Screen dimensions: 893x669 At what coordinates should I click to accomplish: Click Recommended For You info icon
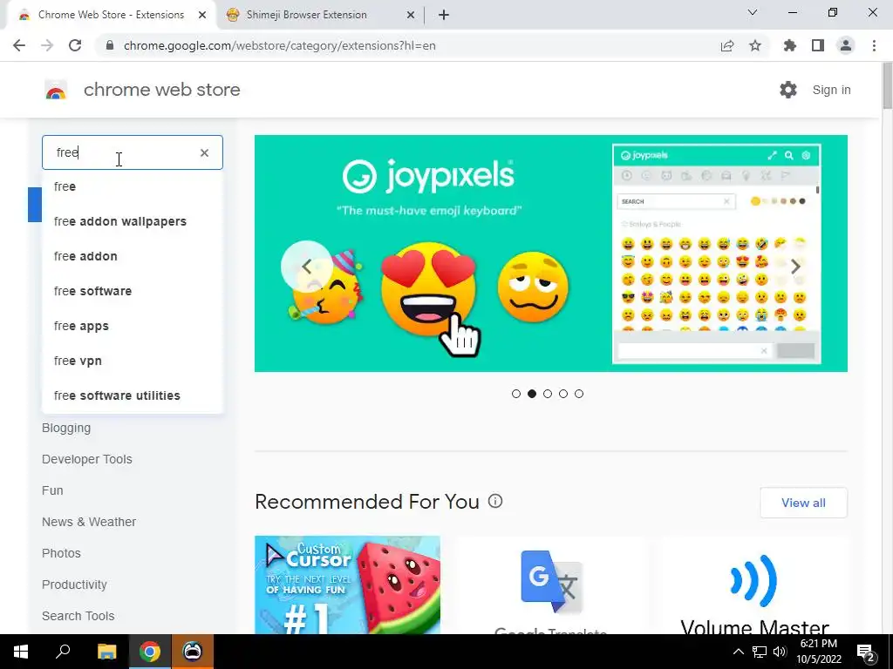[495, 501]
